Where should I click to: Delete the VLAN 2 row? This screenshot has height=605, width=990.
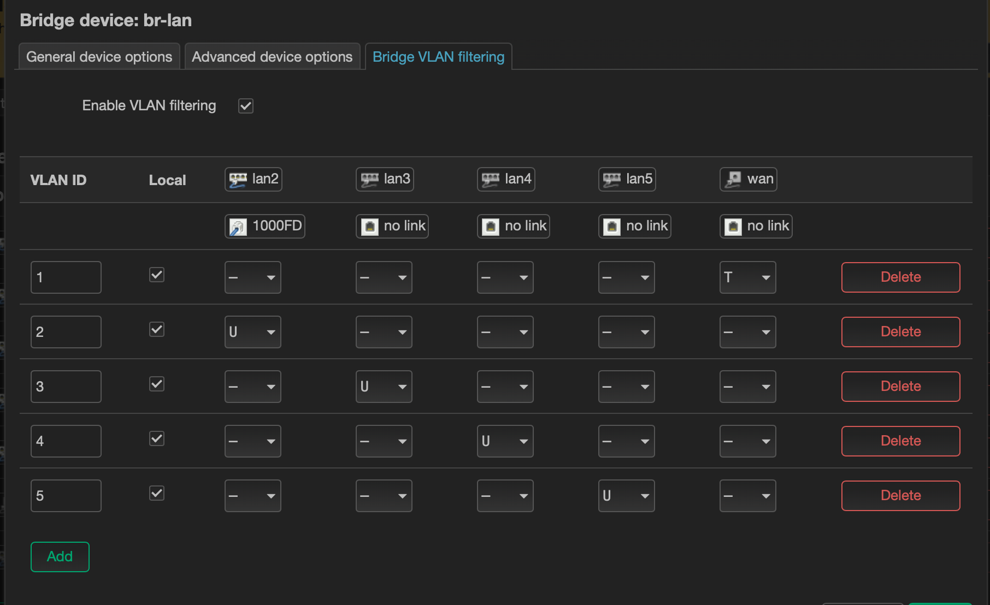point(900,332)
